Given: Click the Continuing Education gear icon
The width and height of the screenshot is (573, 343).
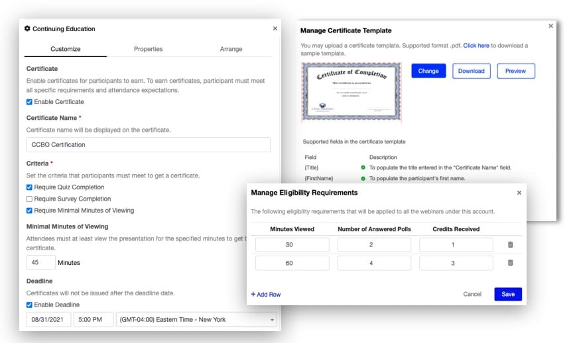Looking at the screenshot, I should point(27,28).
